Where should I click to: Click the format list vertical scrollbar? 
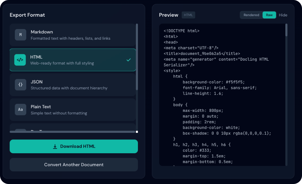[137, 57]
